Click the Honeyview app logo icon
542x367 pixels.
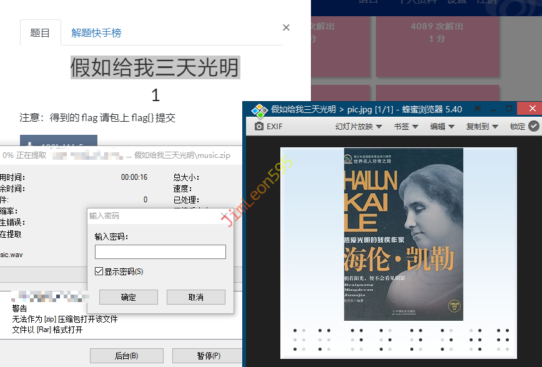259,109
